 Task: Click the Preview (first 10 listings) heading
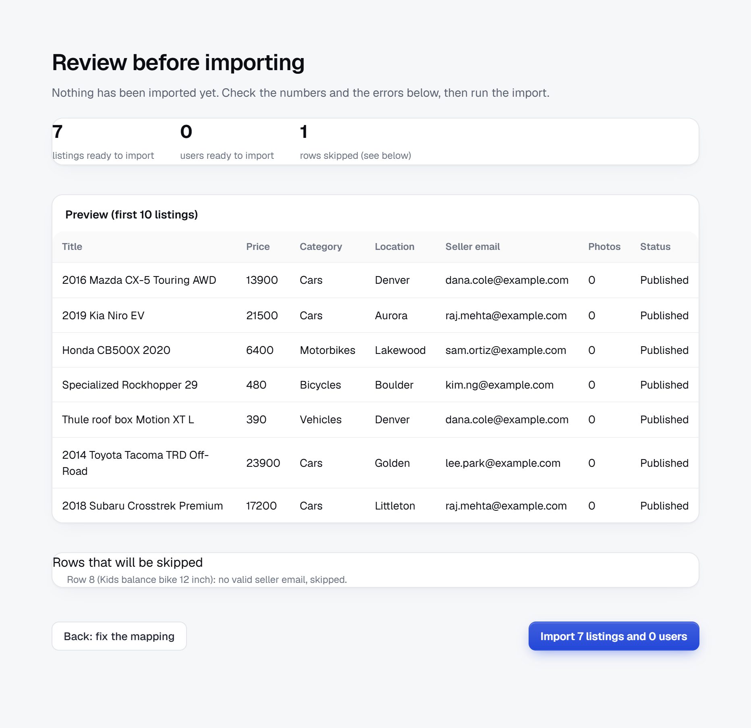(x=132, y=214)
